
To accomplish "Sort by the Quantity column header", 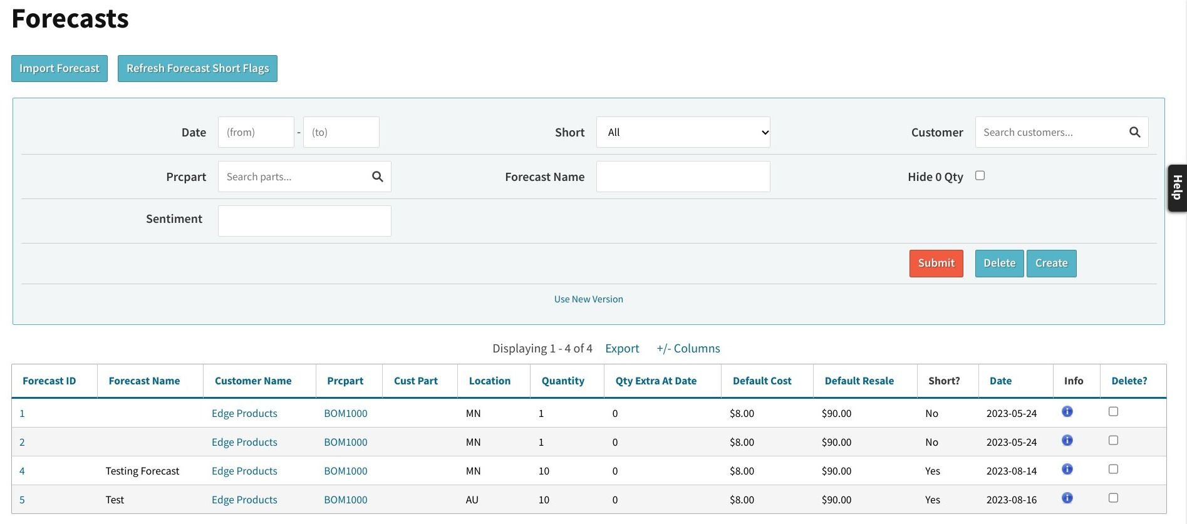I will [x=562, y=381].
